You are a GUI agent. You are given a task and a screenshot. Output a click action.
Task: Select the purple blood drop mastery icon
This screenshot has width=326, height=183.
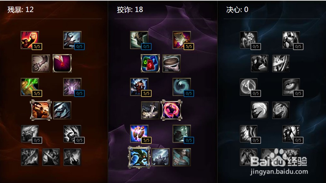point(62,63)
